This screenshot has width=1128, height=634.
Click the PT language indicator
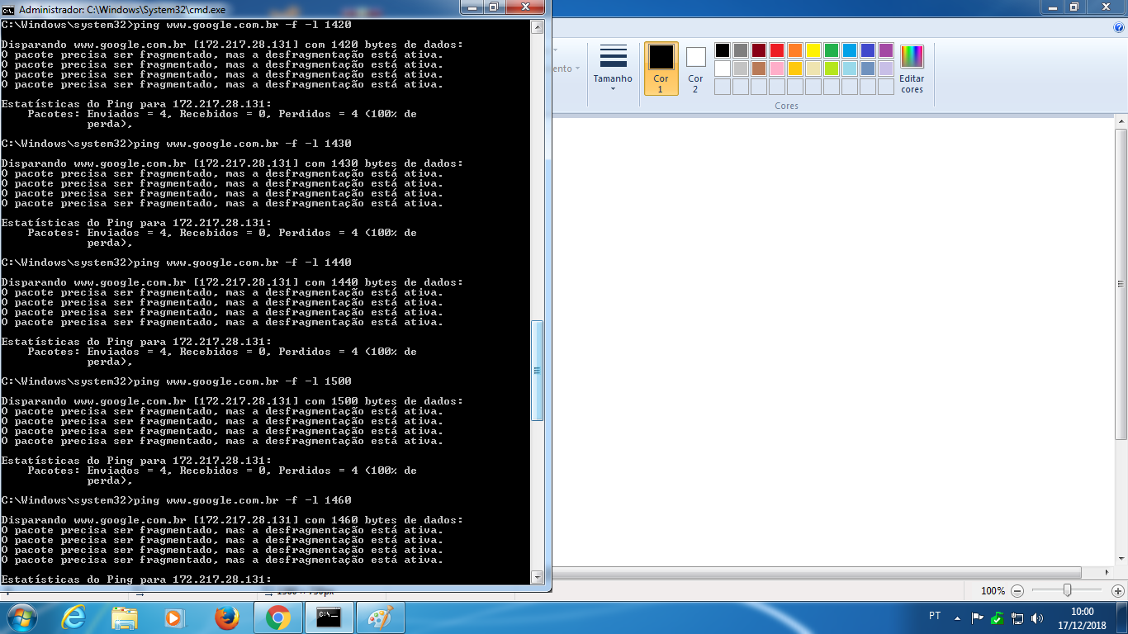pyautogui.click(x=935, y=616)
